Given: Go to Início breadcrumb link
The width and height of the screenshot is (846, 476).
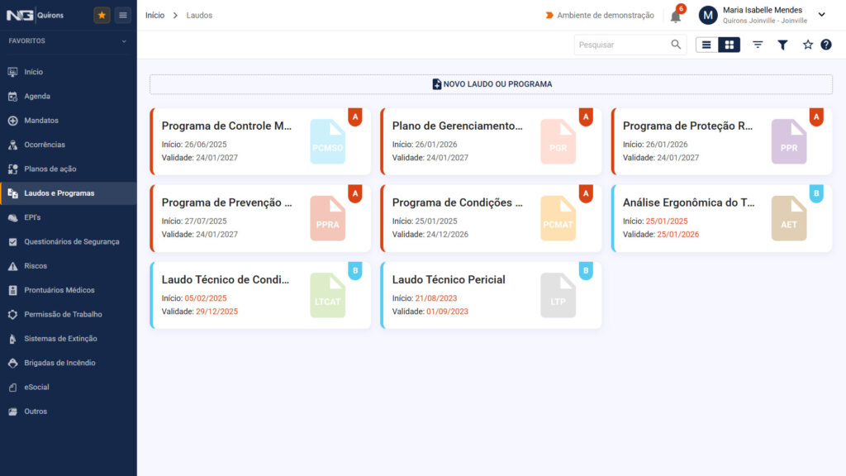Looking at the screenshot, I should [x=154, y=15].
